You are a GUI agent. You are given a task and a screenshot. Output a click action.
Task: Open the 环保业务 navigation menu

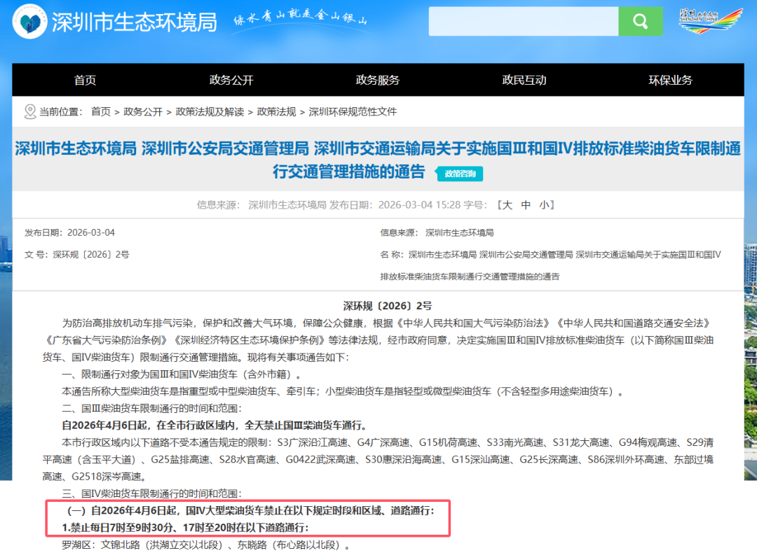coord(671,80)
